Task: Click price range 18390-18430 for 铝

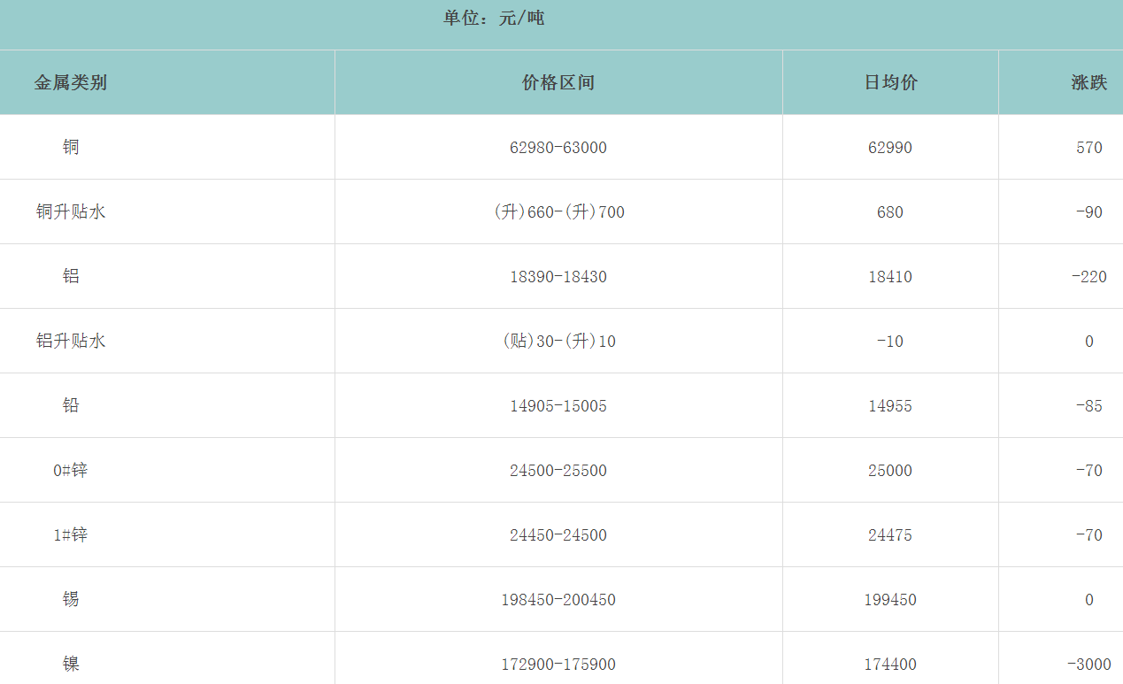Action: point(558,277)
